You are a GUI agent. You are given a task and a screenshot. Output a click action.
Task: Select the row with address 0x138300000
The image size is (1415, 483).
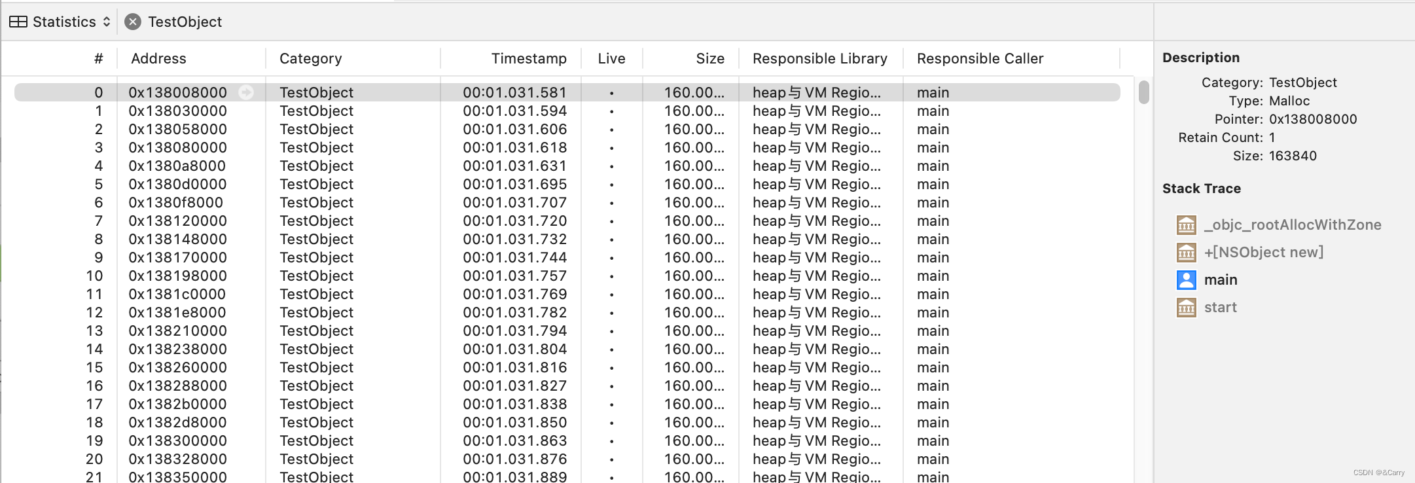pyautogui.click(x=567, y=440)
